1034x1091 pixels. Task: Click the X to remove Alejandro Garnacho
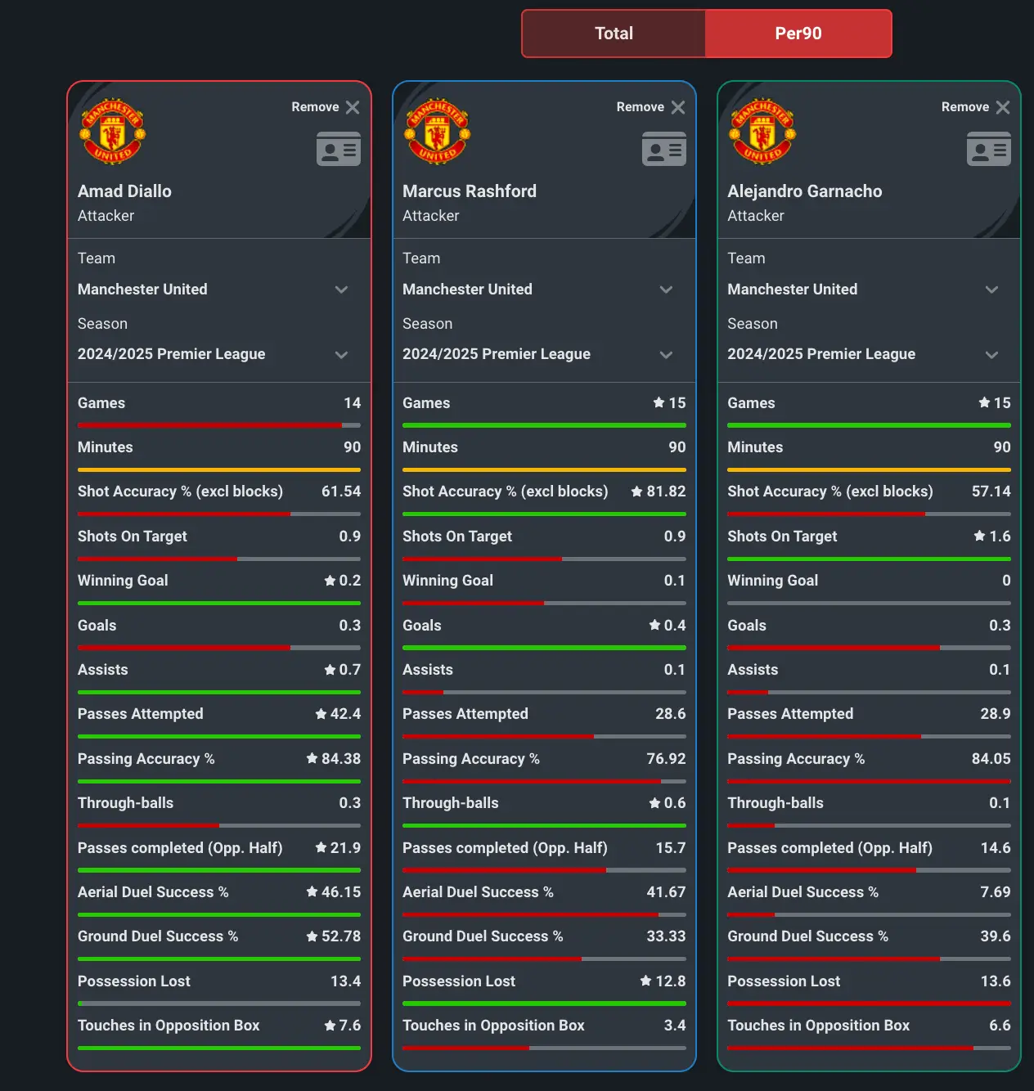click(1002, 106)
